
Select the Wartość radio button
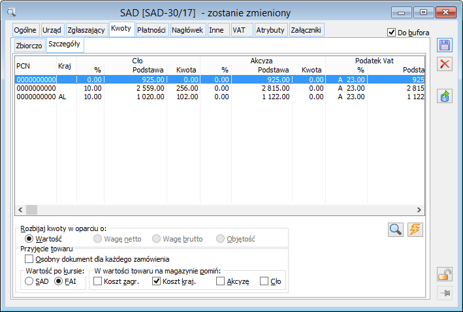click(x=29, y=238)
